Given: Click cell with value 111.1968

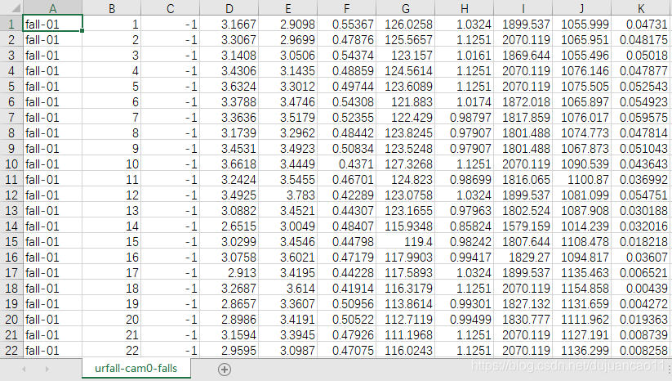Looking at the screenshot, I should click(406, 334).
